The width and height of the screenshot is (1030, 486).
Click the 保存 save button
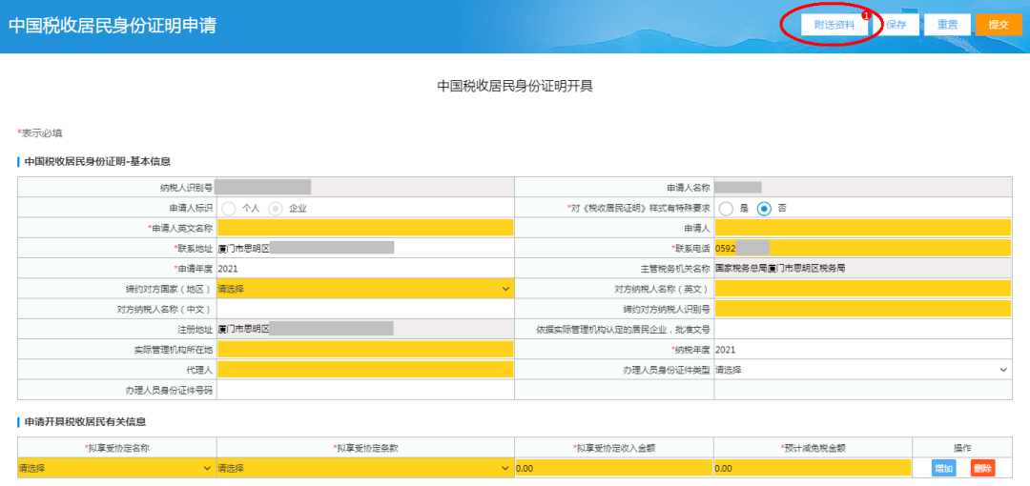(x=896, y=25)
